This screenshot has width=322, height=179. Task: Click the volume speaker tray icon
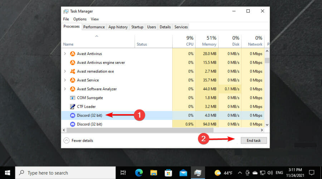pyautogui.click(x=270, y=173)
